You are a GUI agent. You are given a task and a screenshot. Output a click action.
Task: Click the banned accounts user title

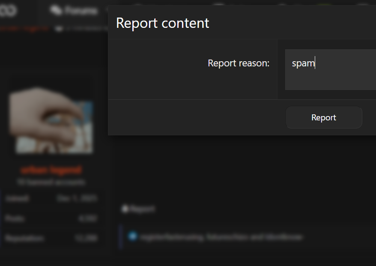tap(51, 182)
